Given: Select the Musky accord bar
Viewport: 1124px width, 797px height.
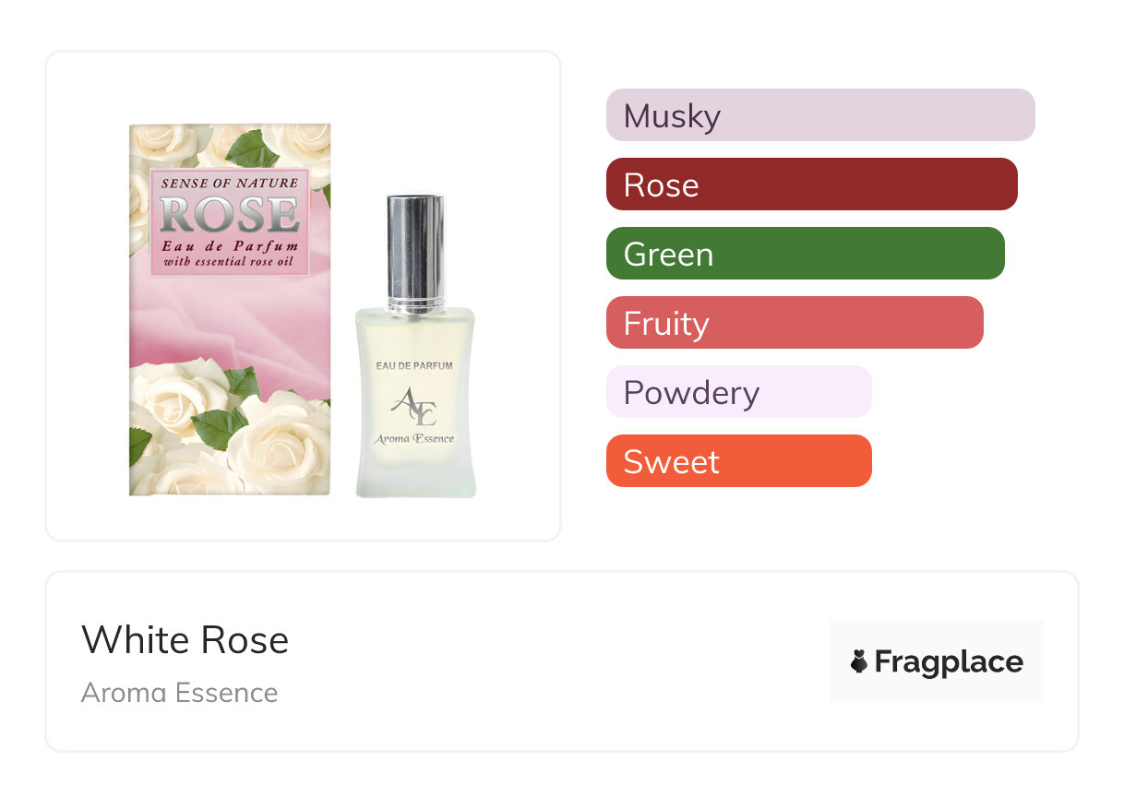Looking at the screenshot, I should [x=819, y=115].
